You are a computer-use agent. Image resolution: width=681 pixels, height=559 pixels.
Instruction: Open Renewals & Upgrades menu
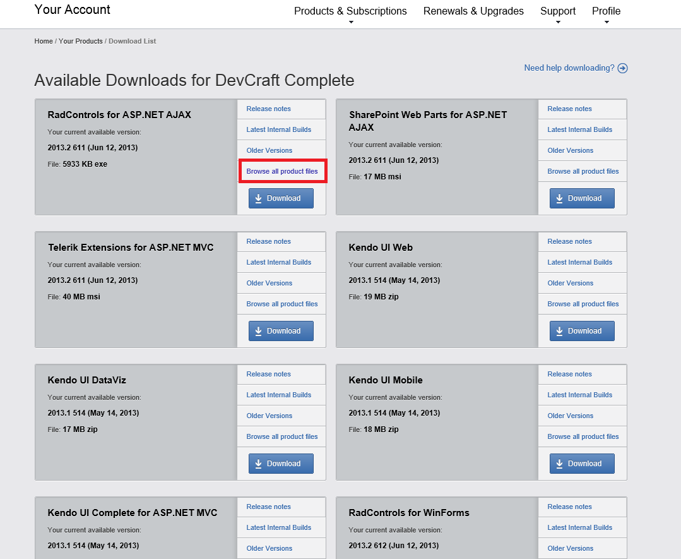[x=473, y=11]
